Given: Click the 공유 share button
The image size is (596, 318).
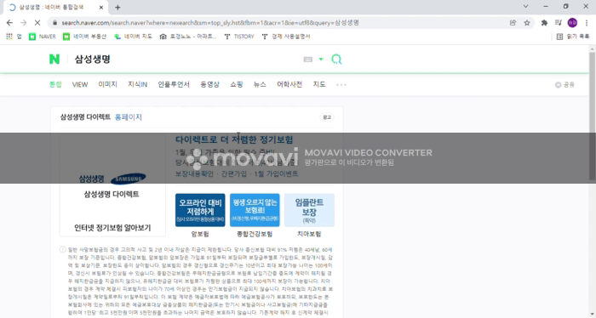Looking at the screenshot, I should click(564, 85).
